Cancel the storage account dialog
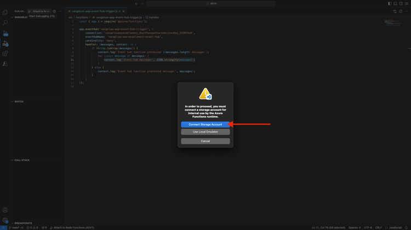 pos(206,141)
